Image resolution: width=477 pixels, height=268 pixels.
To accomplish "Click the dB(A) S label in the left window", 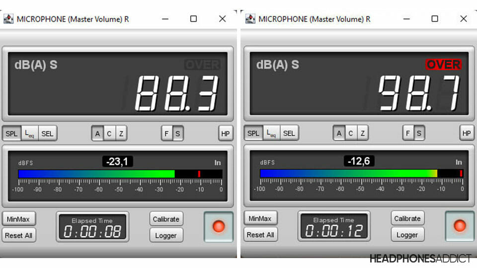I will 36,65.
